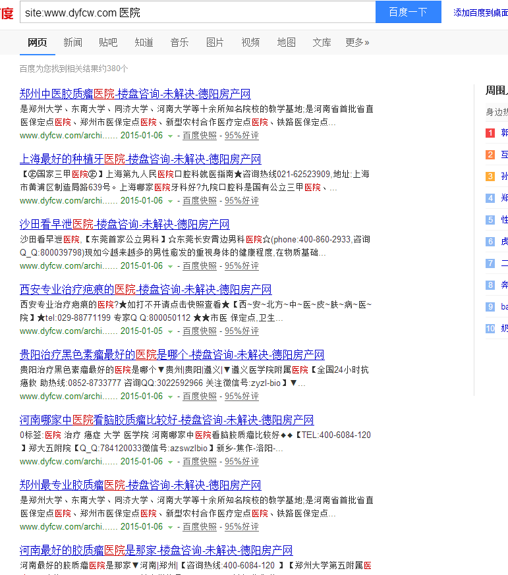Open 百度快照 for 郑州中医胶质瘤医院 result
Viewport: 508px width, 575px height.
(x=200, y=135)
